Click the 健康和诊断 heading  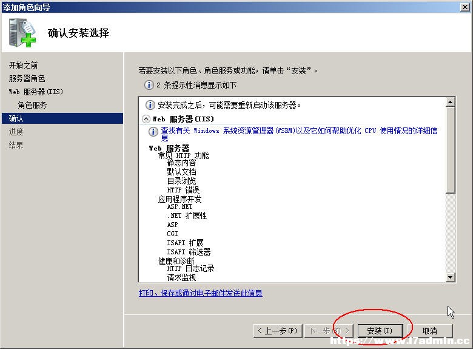click(x=176, y=261)
